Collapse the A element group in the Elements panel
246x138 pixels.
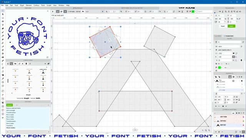point(214,81)
